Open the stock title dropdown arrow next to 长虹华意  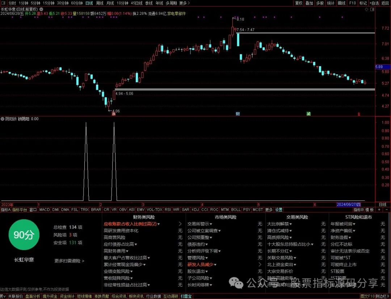[41, 9]
